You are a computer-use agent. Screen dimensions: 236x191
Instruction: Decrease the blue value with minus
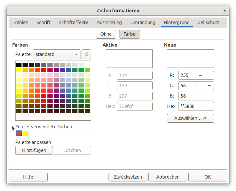point(200,96)
